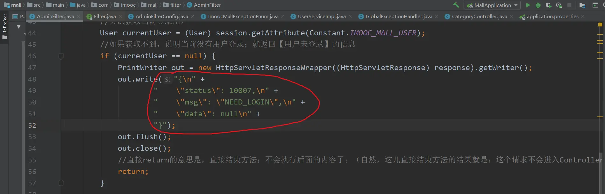605x194 pixels.
Task: Click the return keyword on line 56
Action: 131,172
